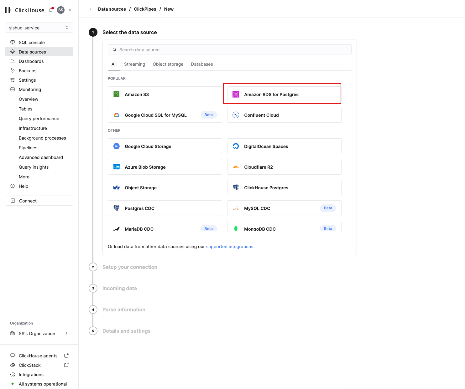Image resolution: width=465 pixels, height=389 pixels.
Task: Open the supported integrations link
Action: [x=230, y=247]
